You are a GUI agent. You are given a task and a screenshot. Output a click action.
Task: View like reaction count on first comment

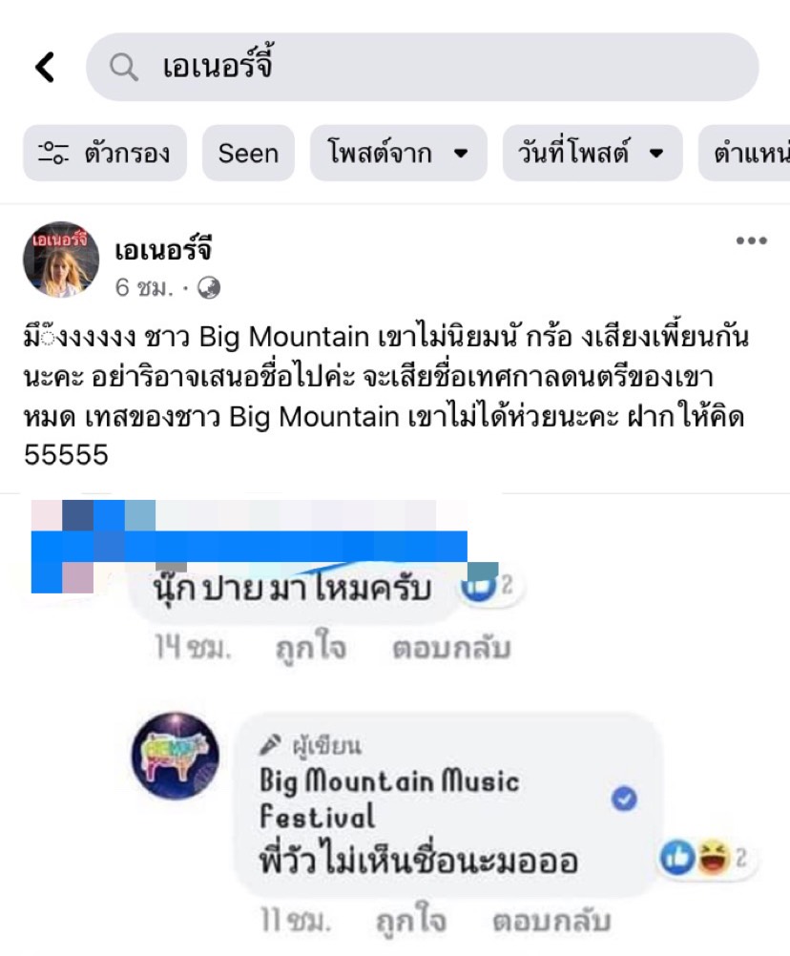pyautogui.click(x=489, y=587)
